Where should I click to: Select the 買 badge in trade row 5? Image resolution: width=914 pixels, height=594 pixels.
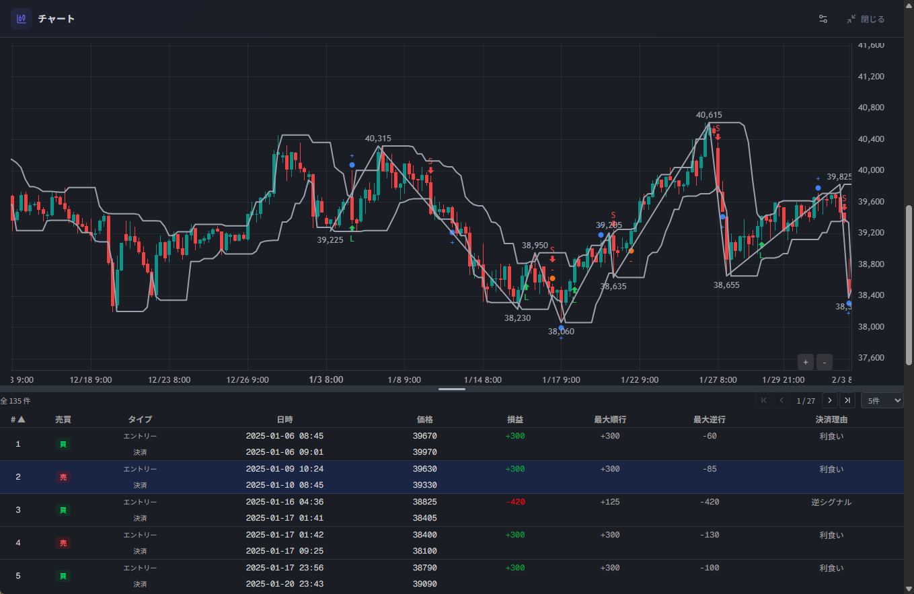click(x=63, y=576)
